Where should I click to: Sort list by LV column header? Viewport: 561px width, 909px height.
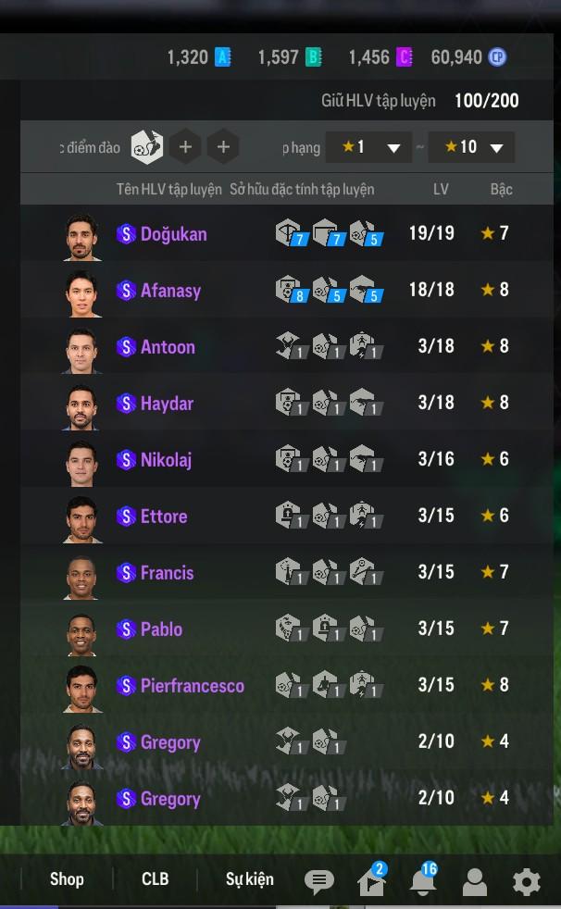point(441,190)
